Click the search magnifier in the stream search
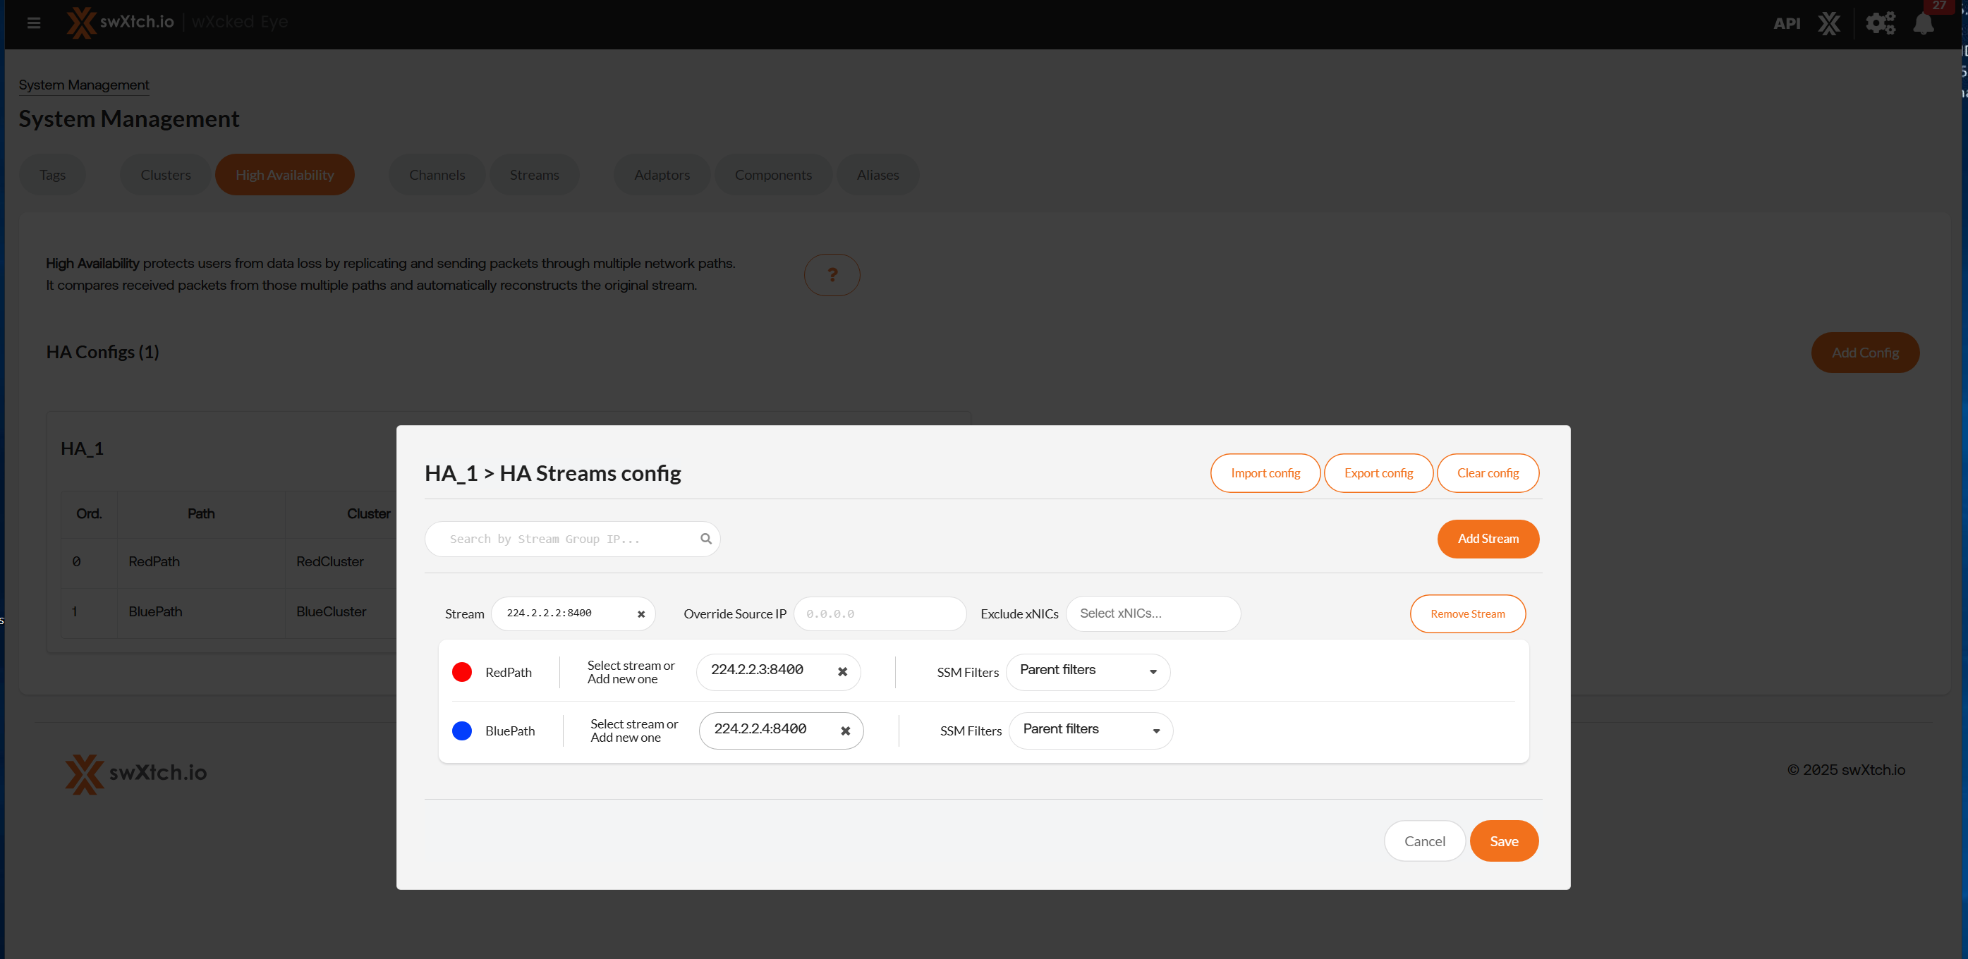 pos(706,539)
